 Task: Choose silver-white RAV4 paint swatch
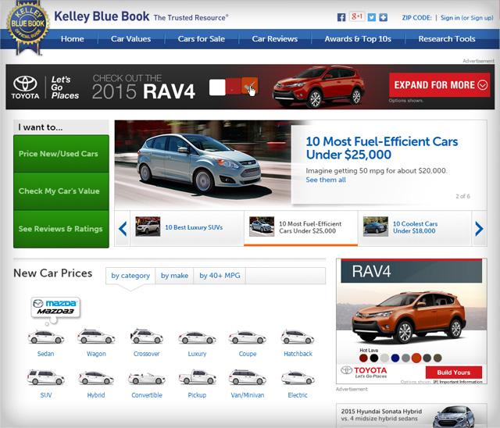384,358
